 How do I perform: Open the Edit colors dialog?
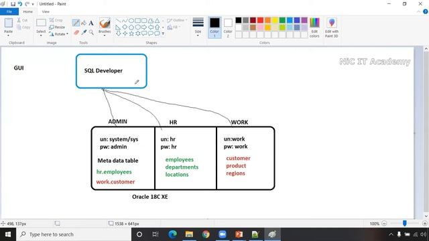314,27
